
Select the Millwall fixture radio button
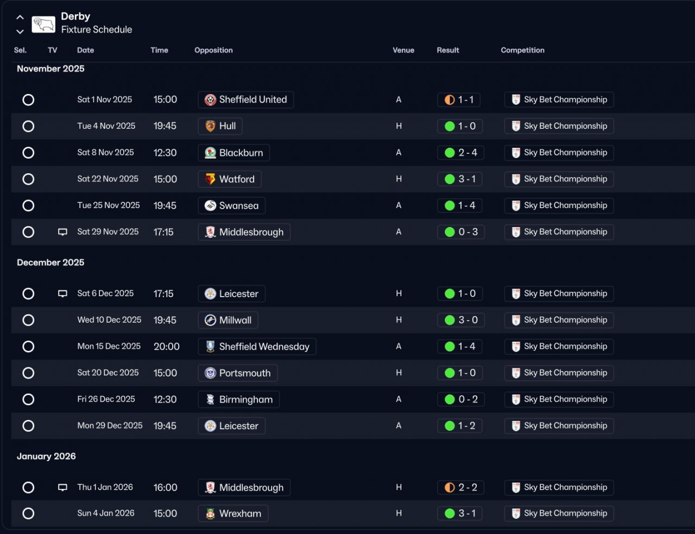point(28,320)
